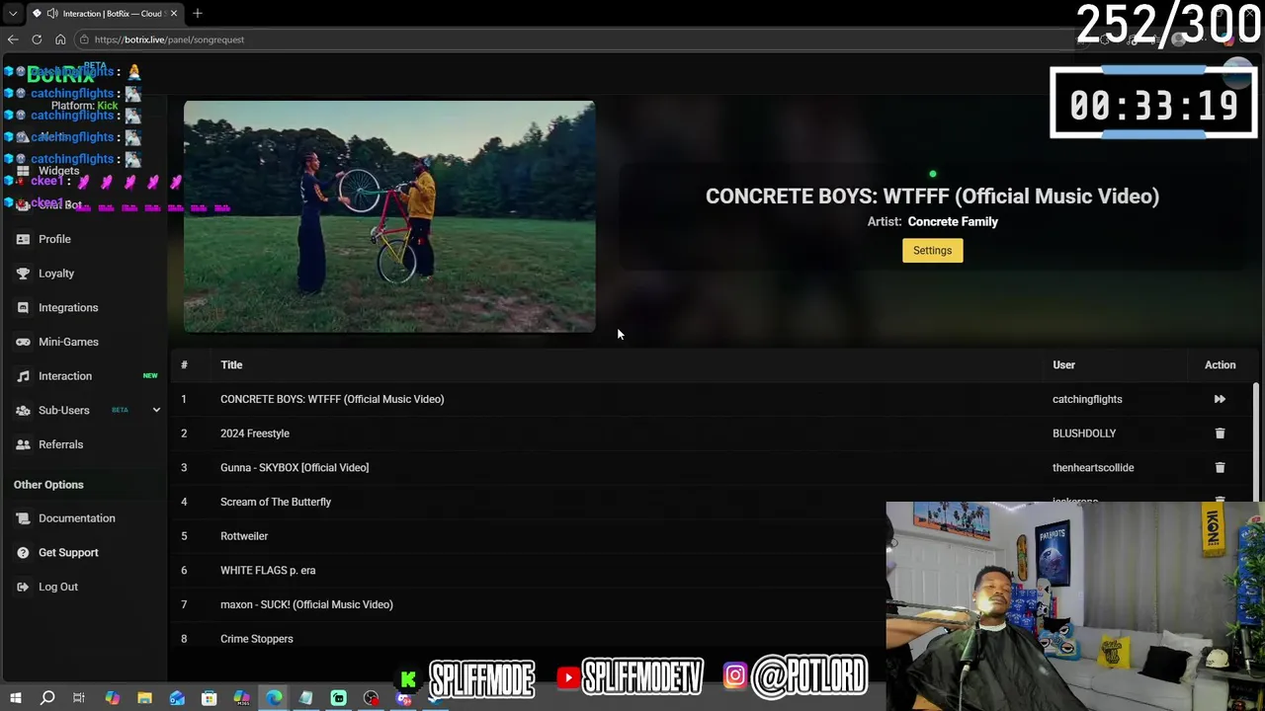Reload the page with refresh icon
The height and width of the screenshot is (711, 1265).
coord(37,39)
